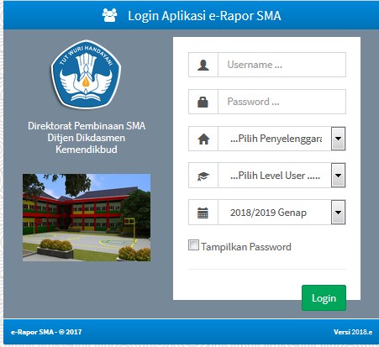
Task: Click the user silhouette icon beside Username
Action: tap(203, 65)
